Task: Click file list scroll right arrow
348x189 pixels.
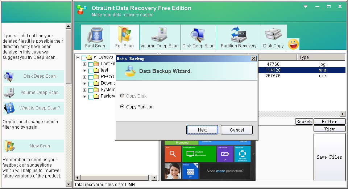Action: click(x=343, y=114)
